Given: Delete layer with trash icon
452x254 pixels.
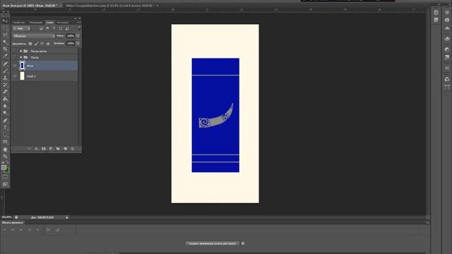Looking at the screenshot, I should pyautogui.click(x=73, y=149).
